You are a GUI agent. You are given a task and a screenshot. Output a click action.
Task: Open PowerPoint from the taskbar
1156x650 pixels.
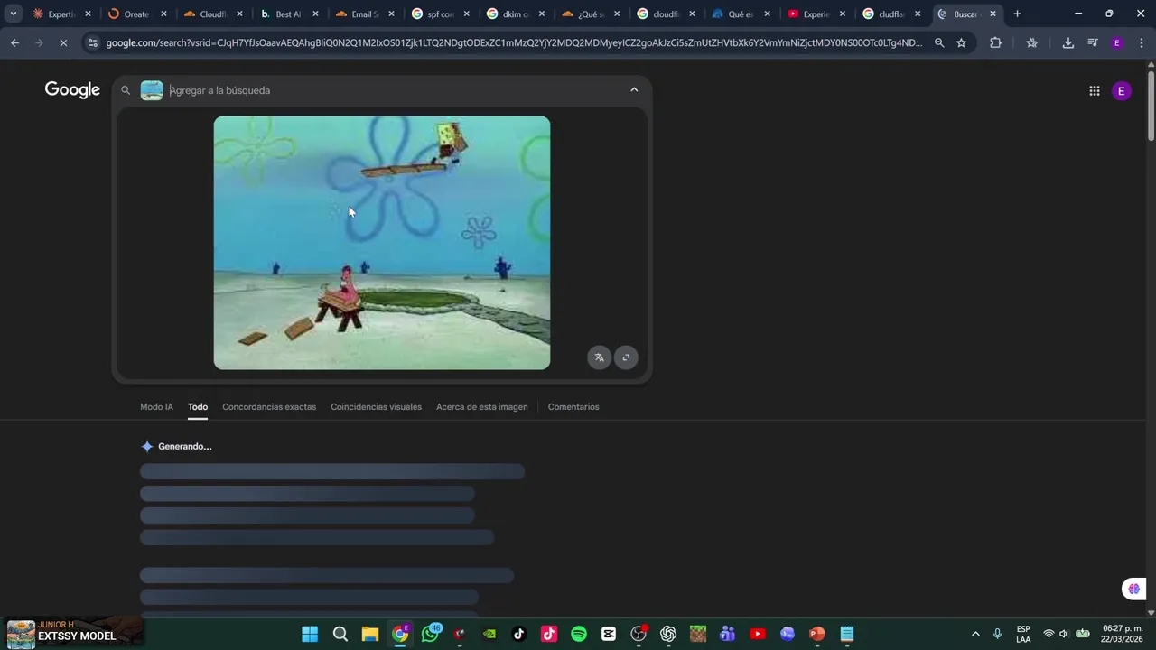tap(817, 634)
